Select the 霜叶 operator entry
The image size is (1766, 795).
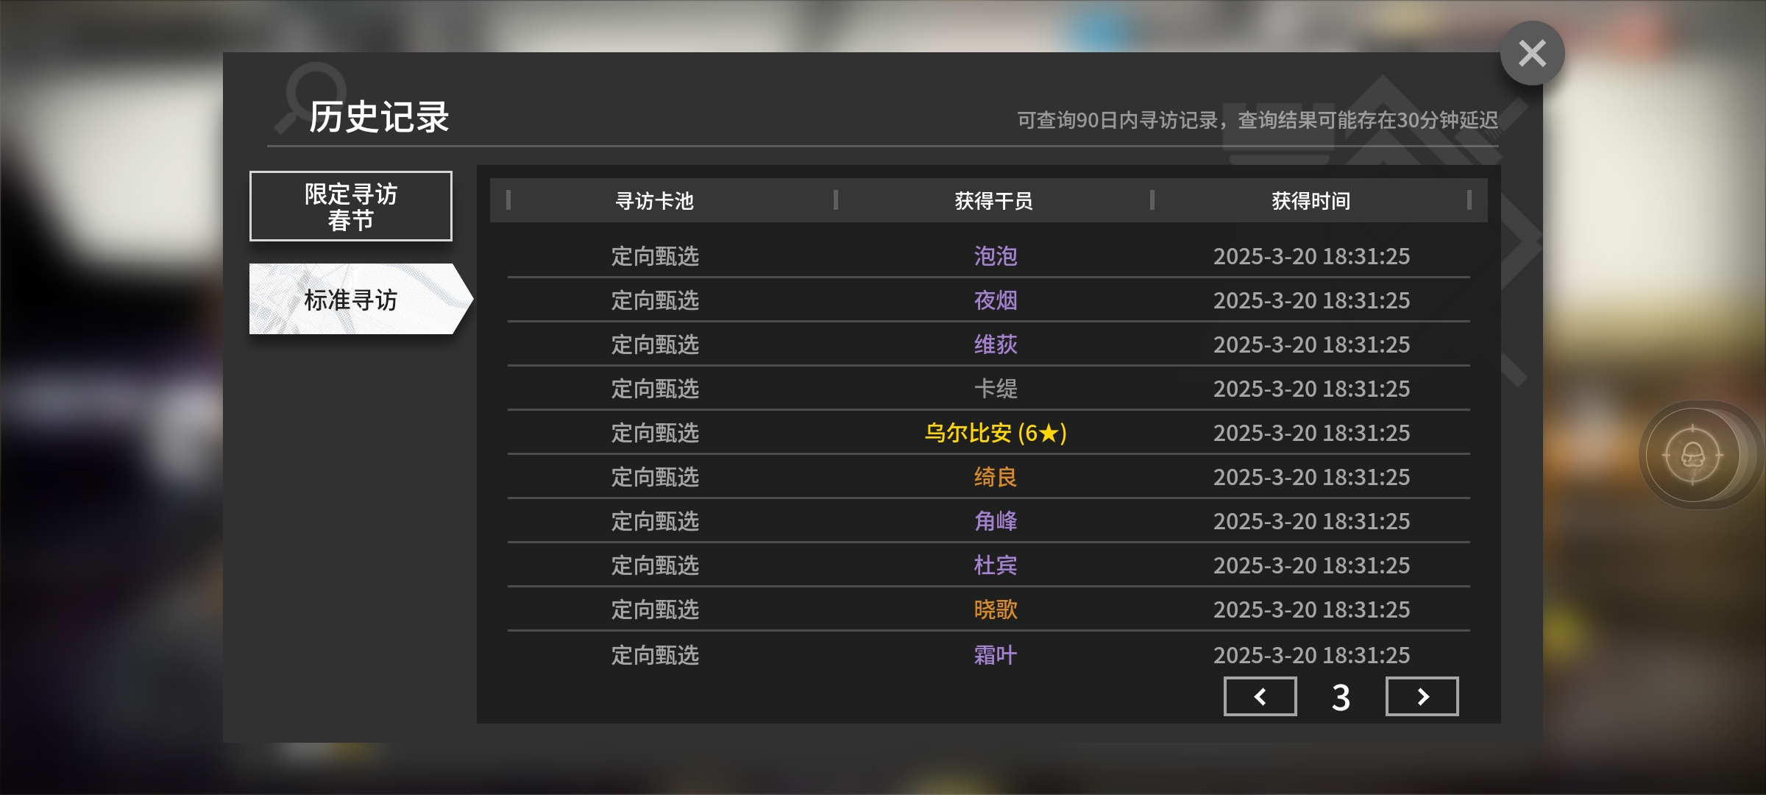click(996, 655)
